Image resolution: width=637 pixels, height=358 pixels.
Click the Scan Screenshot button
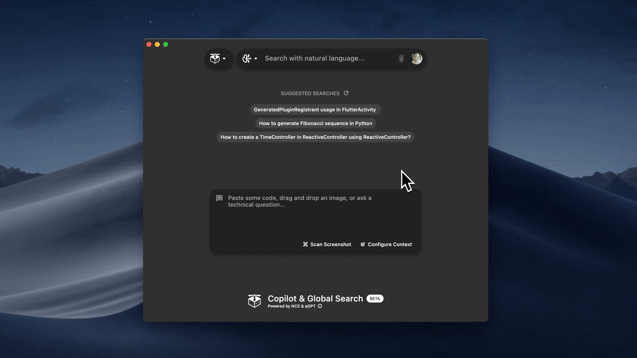(x=327, y=244)
